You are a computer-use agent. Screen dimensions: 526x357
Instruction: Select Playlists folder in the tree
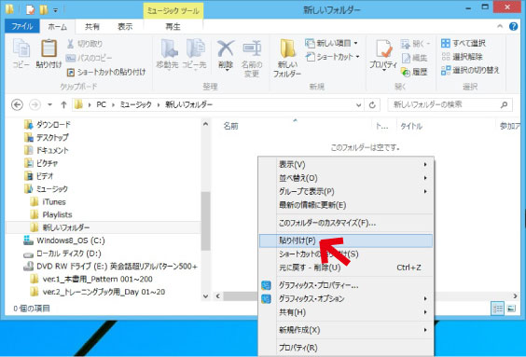51,214
